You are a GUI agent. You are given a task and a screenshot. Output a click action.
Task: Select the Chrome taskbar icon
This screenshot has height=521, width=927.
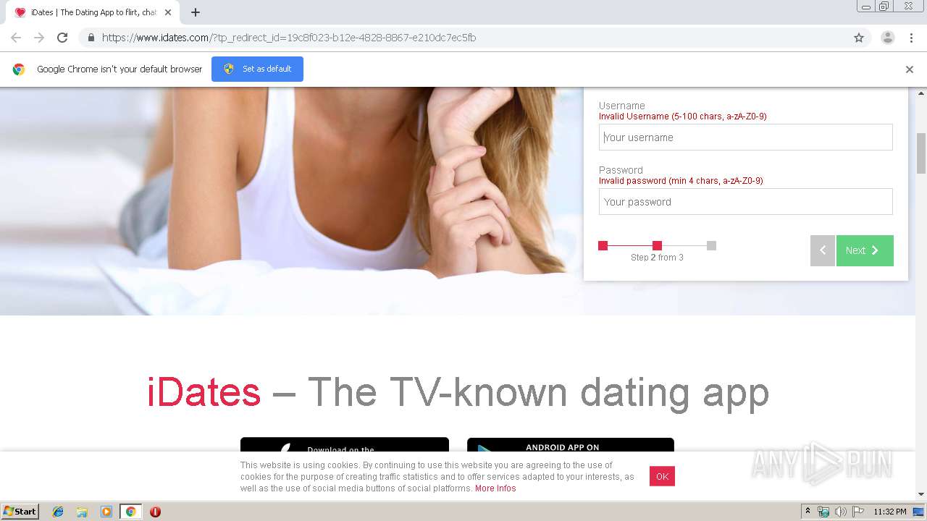130,512
